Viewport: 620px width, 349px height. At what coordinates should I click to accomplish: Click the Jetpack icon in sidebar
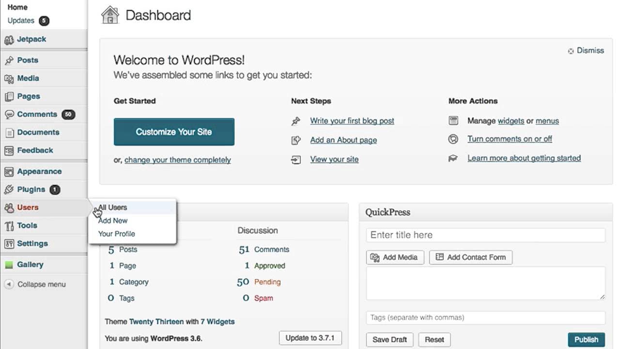click(9, 40)
